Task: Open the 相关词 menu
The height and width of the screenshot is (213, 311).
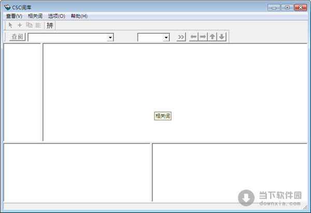Action: (35, 16)
